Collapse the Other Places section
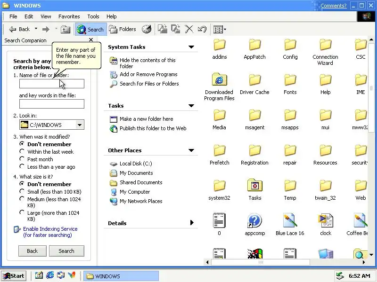This screenshot has height=282, width=377. click(191, 150)
